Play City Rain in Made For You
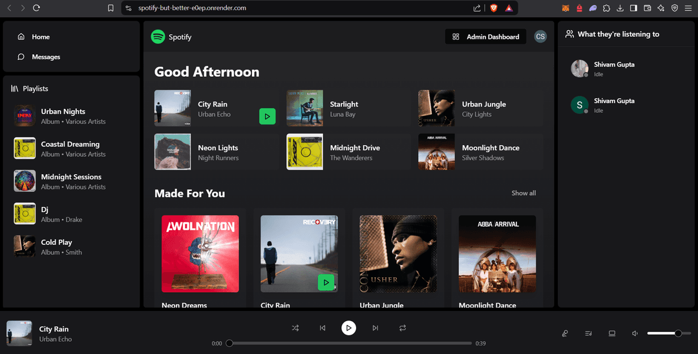The height and width of the screenshot is (354, 698). tap(326, 282)
